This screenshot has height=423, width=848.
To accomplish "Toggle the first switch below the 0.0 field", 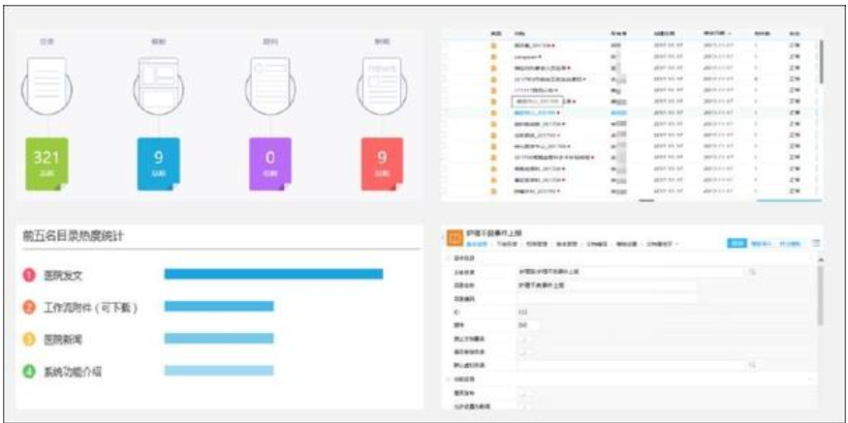I will tap(525, 339).
